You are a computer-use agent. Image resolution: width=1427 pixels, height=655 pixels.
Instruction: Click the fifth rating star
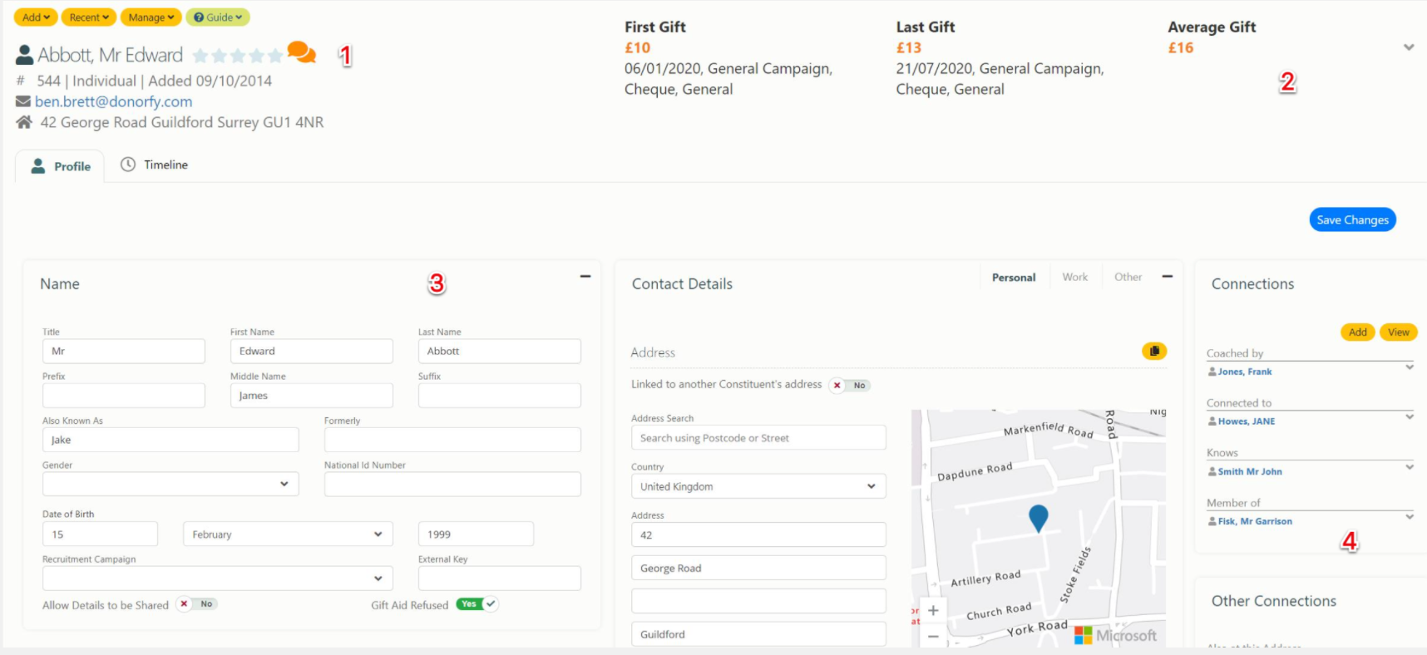click(275, 56)
